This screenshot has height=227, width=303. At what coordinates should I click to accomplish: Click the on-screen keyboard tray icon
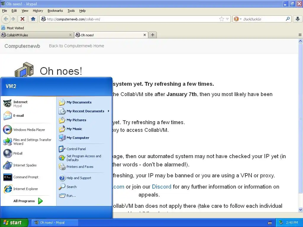[x=270, y=223]
